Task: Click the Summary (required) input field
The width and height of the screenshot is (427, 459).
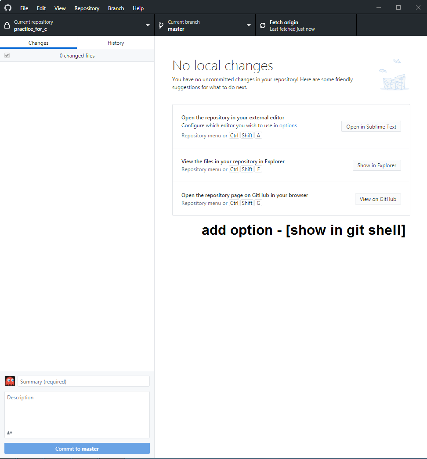Action: coord(83,381)
